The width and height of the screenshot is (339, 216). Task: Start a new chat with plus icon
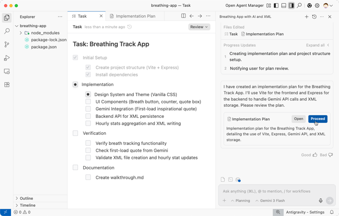point(307,16)
